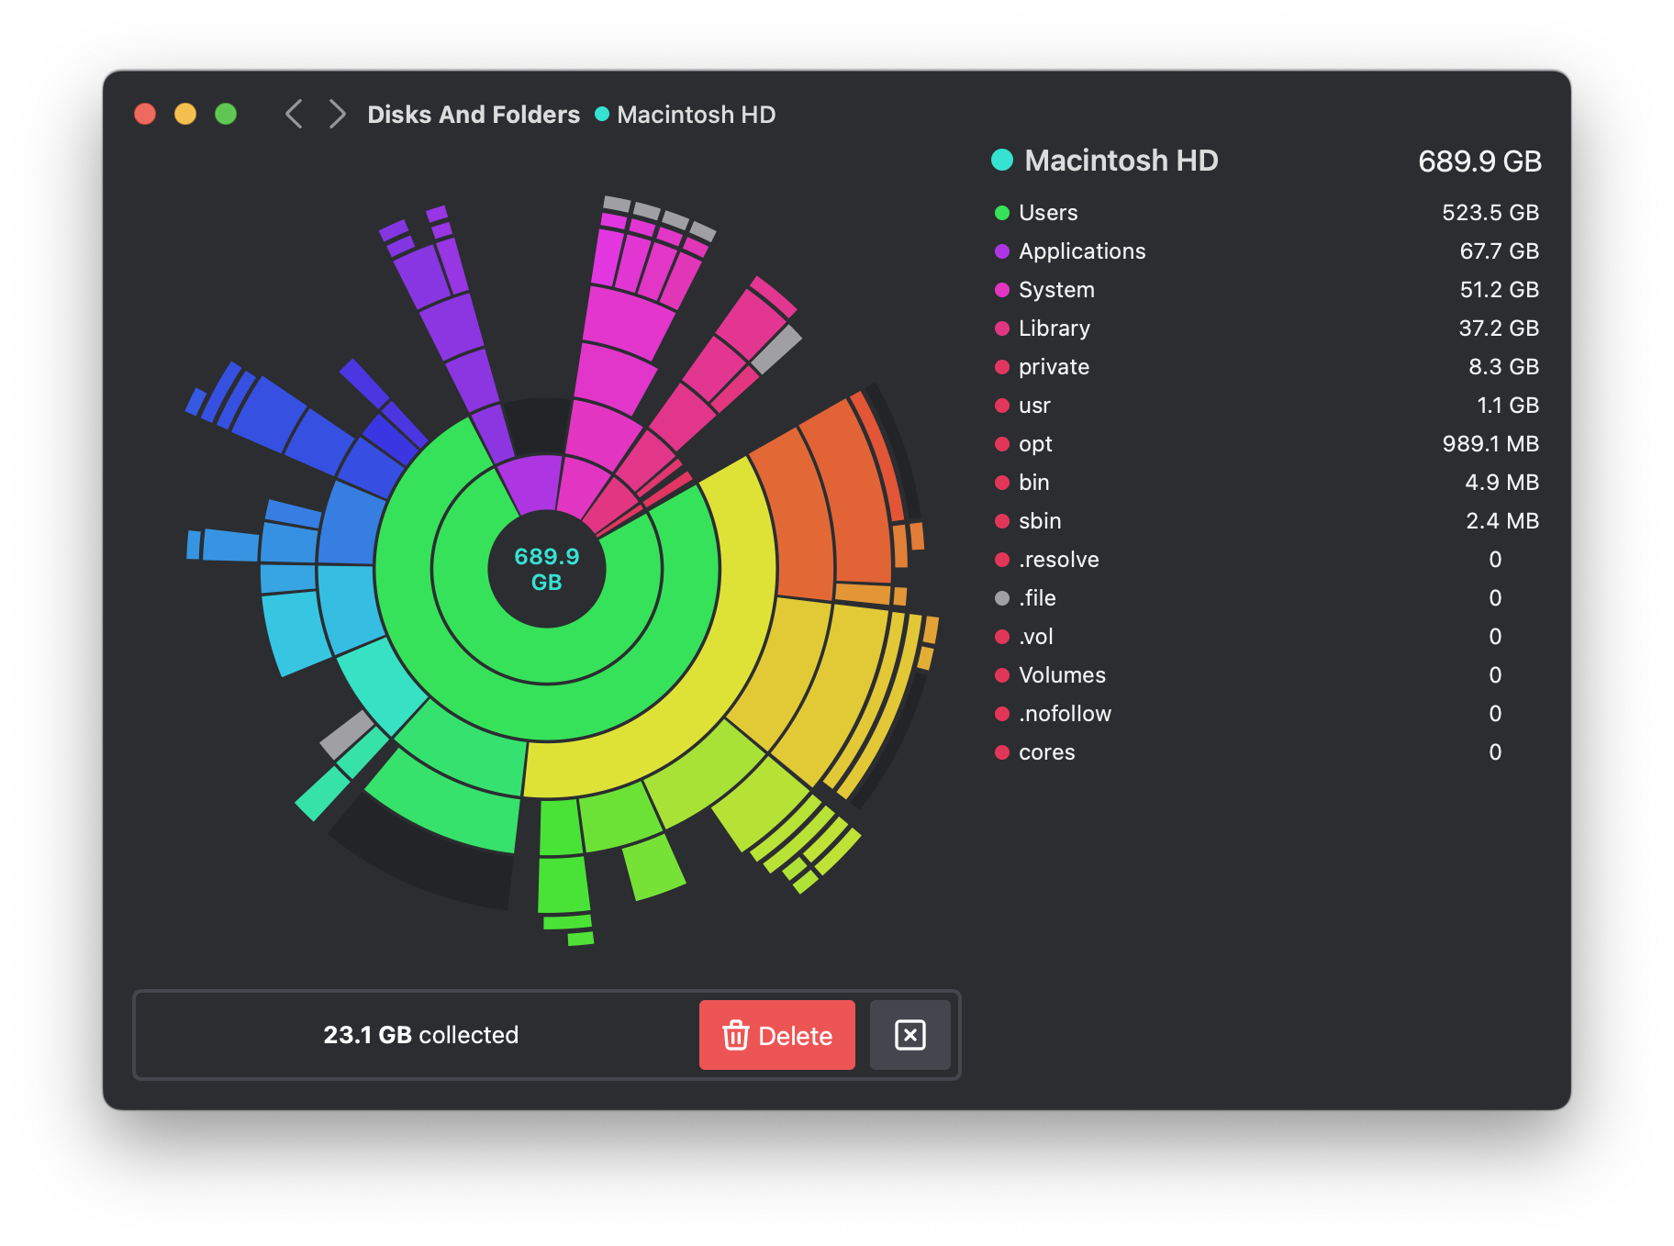Click the 23.1 GB collected label
The height and width of the screenshot is (1246, 1674).
pyautogui.click(x=420, y=1035)
